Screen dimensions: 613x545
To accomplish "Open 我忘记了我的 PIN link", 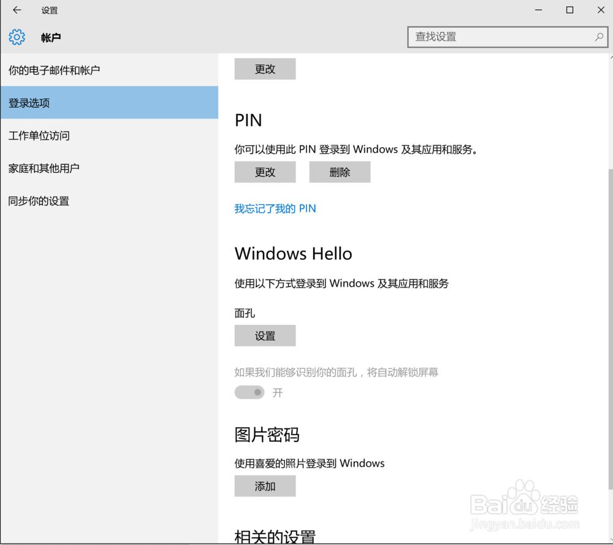I will tap(275, 208).
